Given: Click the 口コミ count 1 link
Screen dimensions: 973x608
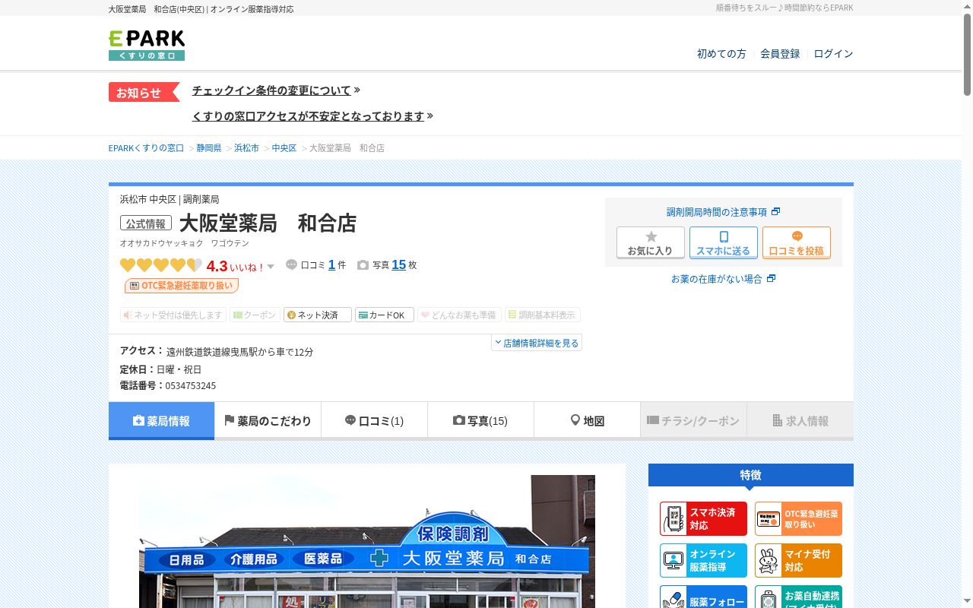Looking at the screenshot, I should tap(331, 265).
